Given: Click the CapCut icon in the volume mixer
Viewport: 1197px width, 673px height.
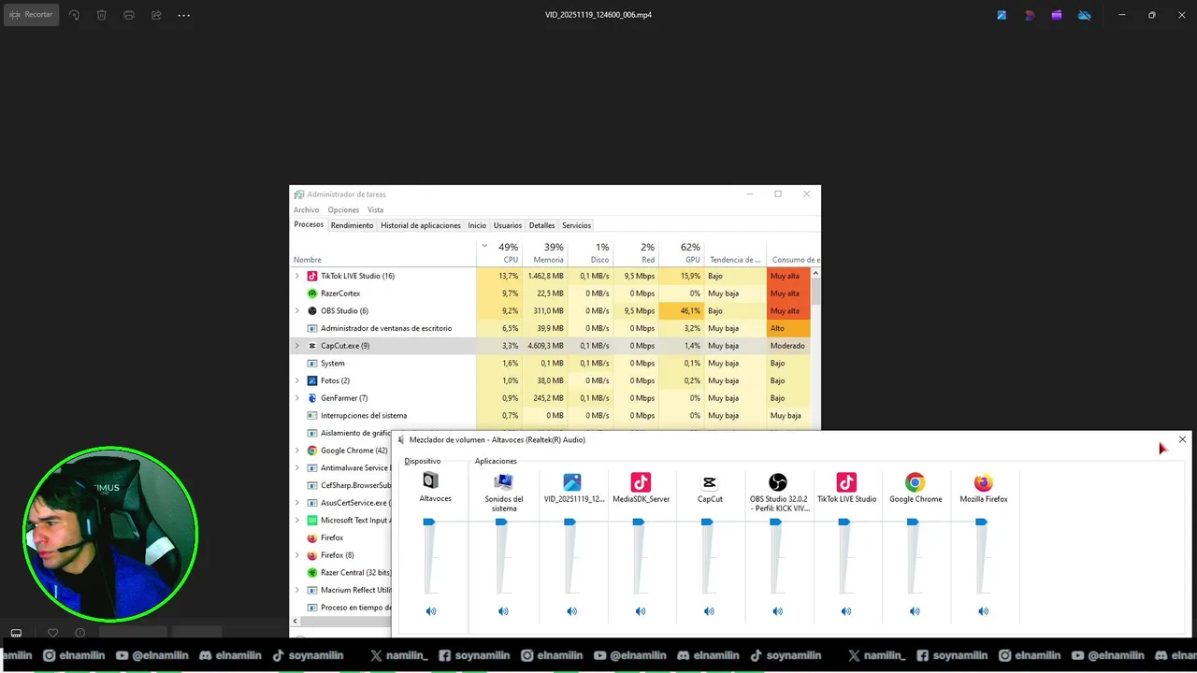Looking at the screenshot, I should pyautogui.click(x=710, y=482).
